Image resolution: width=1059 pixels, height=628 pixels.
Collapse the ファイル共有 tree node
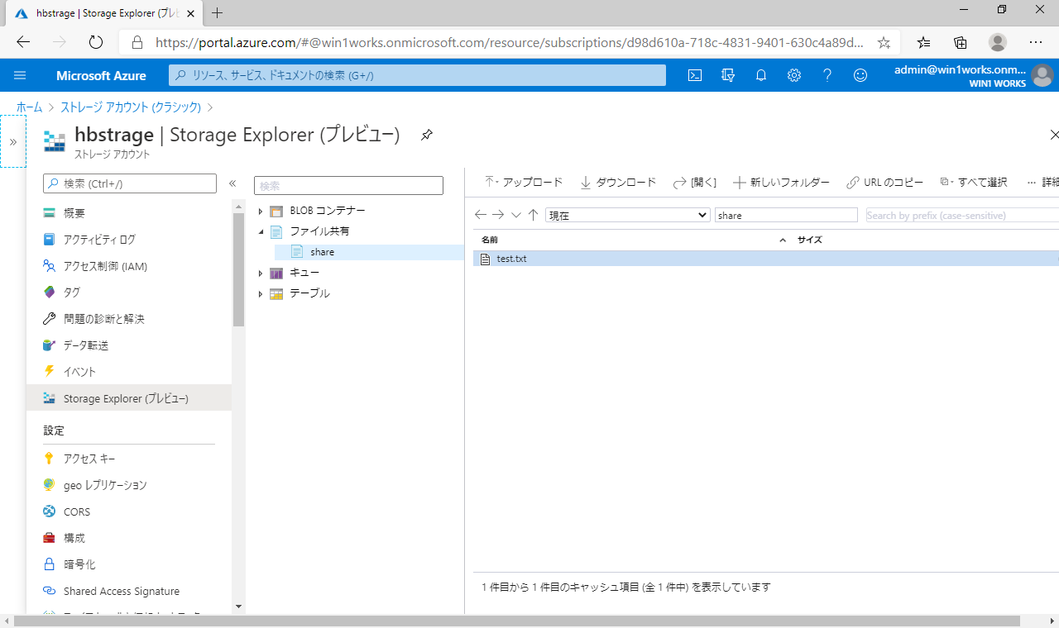click(x=261, y=231)
